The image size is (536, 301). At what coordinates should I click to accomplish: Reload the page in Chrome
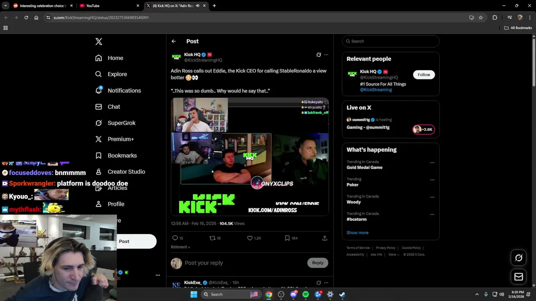point(26,18)
